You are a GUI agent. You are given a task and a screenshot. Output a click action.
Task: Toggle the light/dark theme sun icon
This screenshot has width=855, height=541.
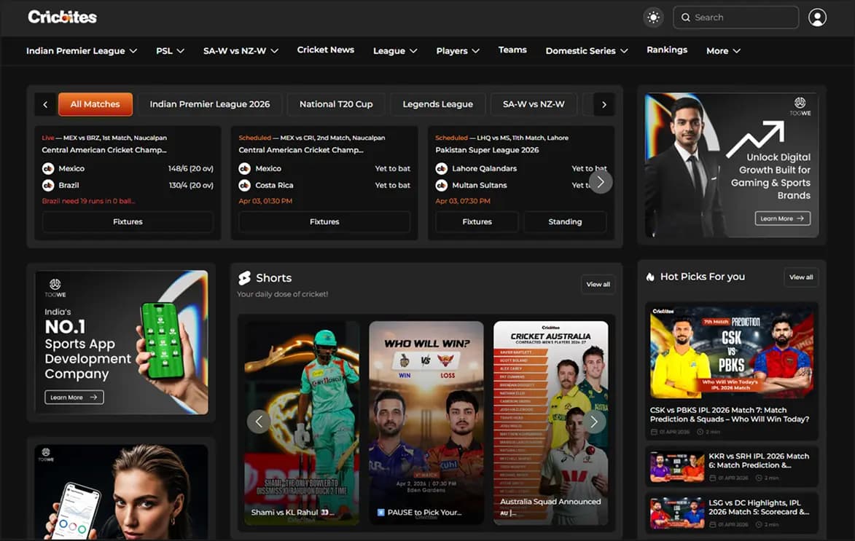point(653,17)
